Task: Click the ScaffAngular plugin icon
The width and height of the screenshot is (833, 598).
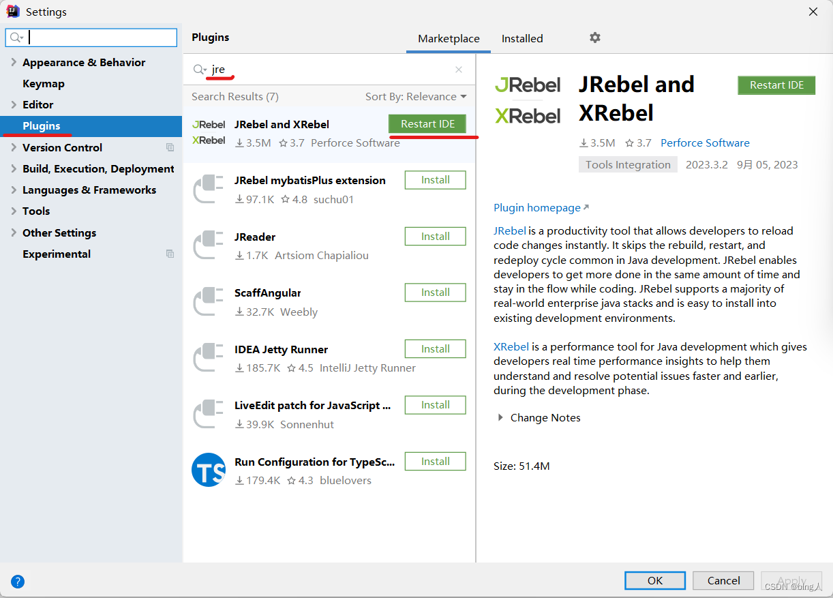Action: click(209, 301)
